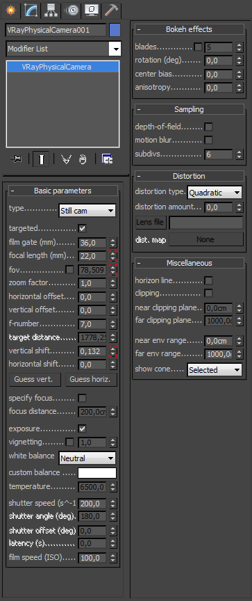Screen dimensions: 252x601
Task: Open the Create panel tab
Action: [10, 10]
